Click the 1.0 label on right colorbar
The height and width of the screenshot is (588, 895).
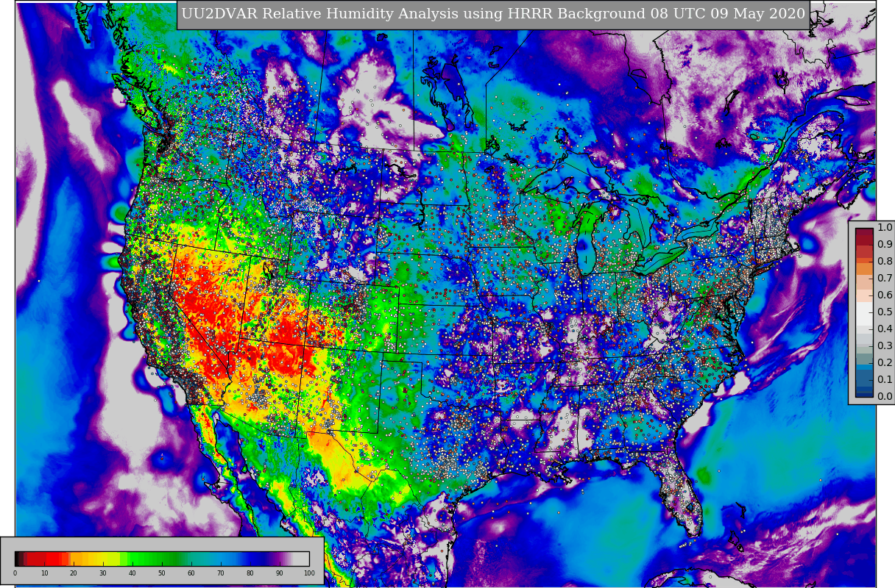coord(885,228)
